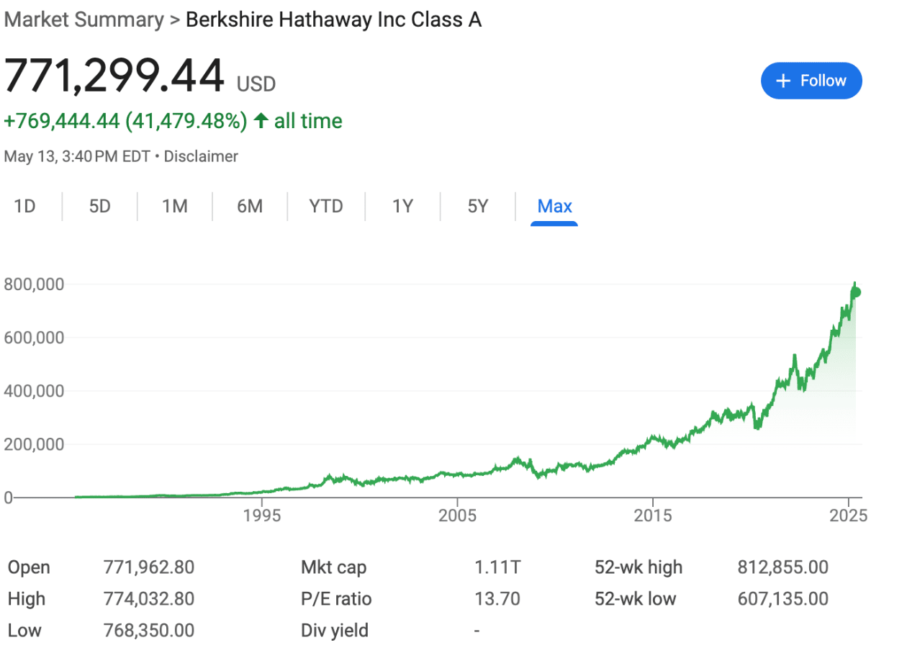Follow Berkshire Hathaway stock
This screenshot has width=907, height=648.
[x=811, y=81]
